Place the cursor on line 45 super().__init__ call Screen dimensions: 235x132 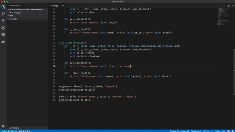tap(110, 49)
